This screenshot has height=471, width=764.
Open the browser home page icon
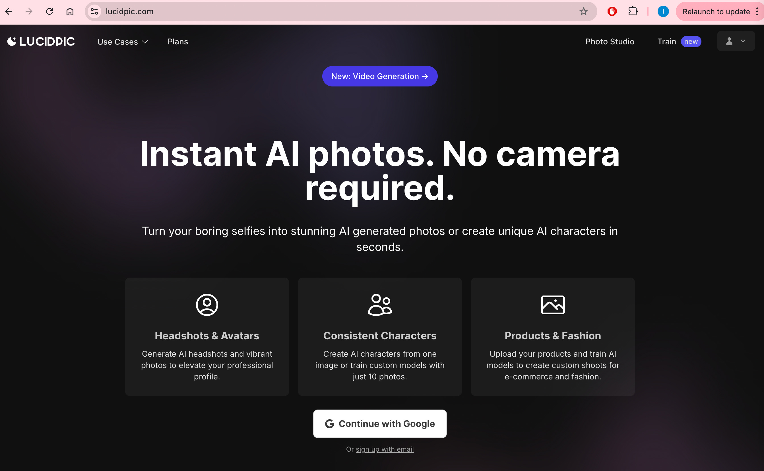[70, 12]
